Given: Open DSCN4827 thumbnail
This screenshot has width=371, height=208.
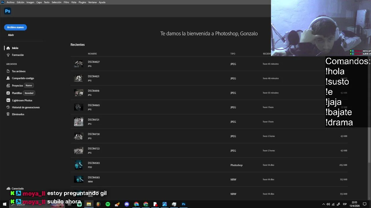Looking at the screenshot, I should pos(78,64).
